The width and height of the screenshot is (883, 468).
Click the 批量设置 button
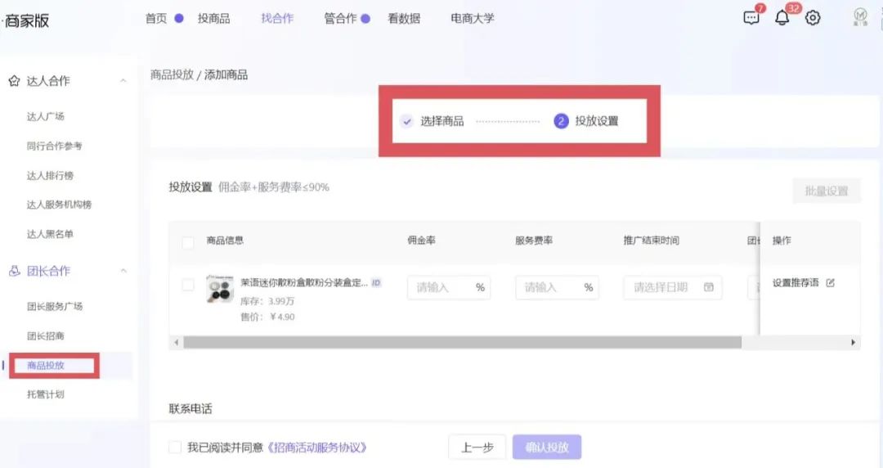coord(826,191)
